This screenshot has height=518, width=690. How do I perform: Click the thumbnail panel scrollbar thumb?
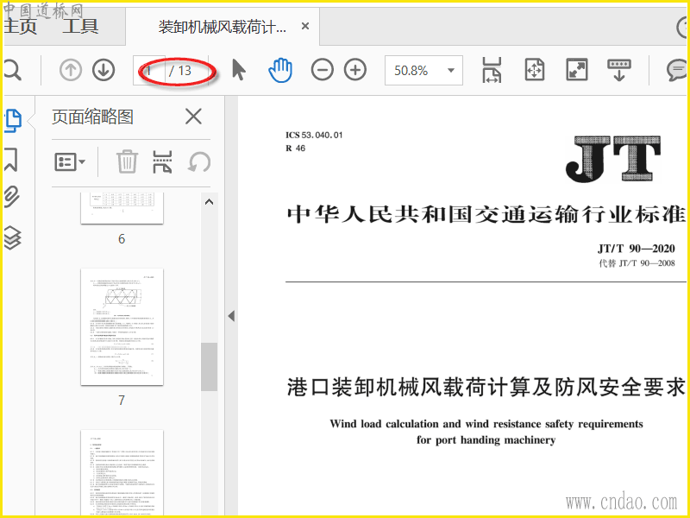tap(209, 367)
